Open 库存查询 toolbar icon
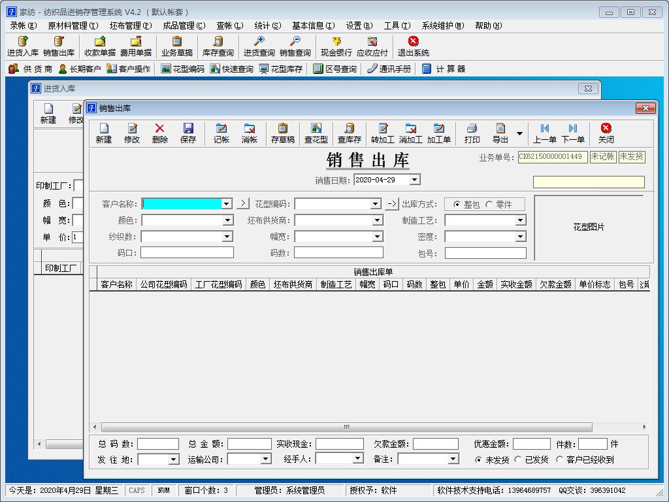 point(218,46)
